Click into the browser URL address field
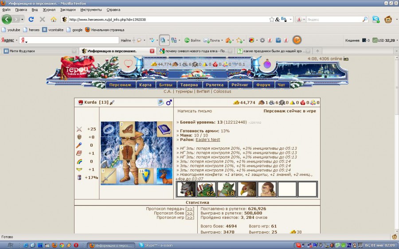The height and width of the screenshot is (249, 399). tap(168, 19)
